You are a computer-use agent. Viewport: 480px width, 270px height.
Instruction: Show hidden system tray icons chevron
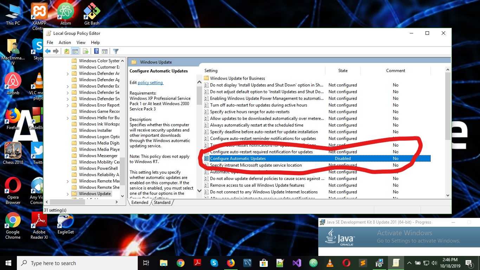point(409,263)
